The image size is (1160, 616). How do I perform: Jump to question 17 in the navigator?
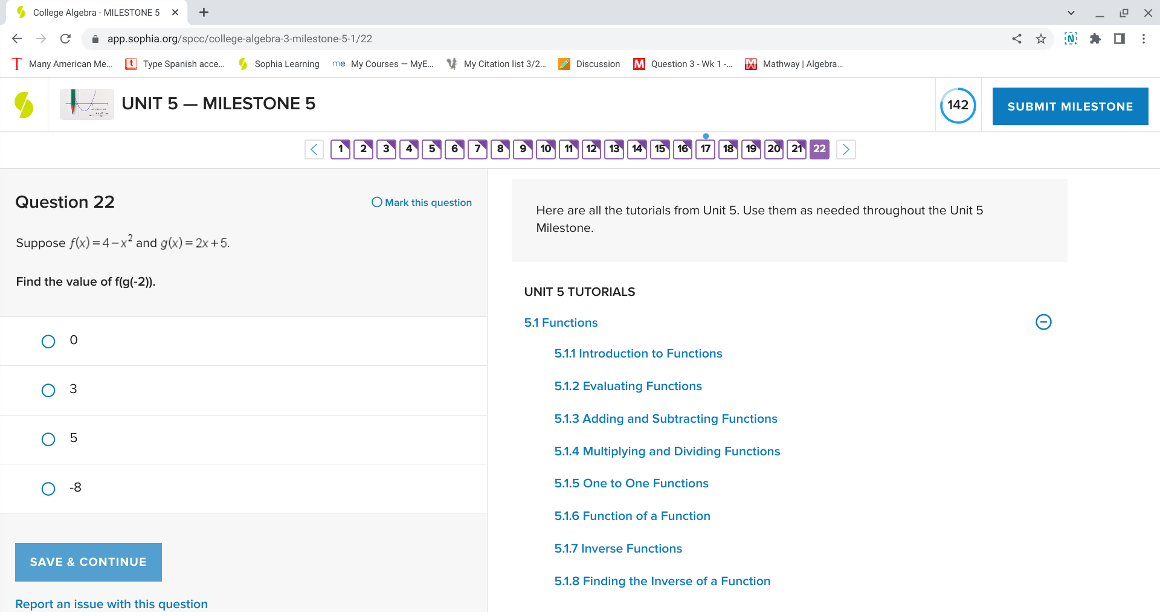[706, 149]
